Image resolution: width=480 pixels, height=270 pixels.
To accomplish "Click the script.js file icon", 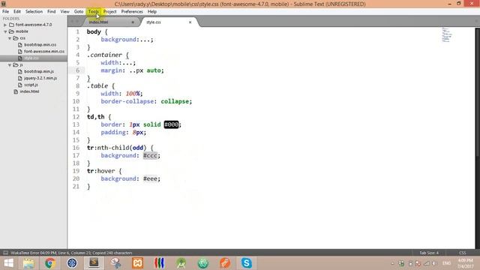I will (20, 85).
